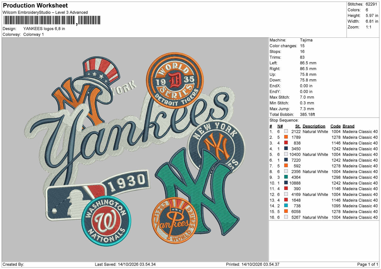Select the Colors value 6

(x=367, y=10)
